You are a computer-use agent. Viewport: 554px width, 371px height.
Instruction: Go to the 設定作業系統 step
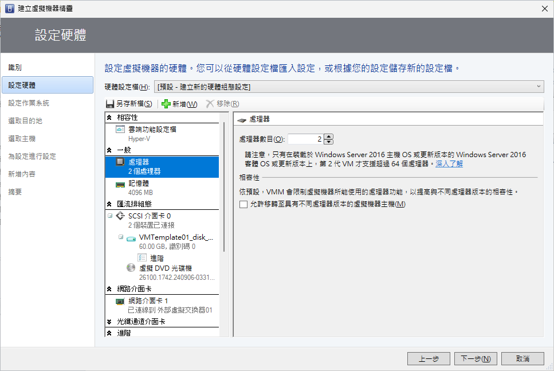coord(29,103)
